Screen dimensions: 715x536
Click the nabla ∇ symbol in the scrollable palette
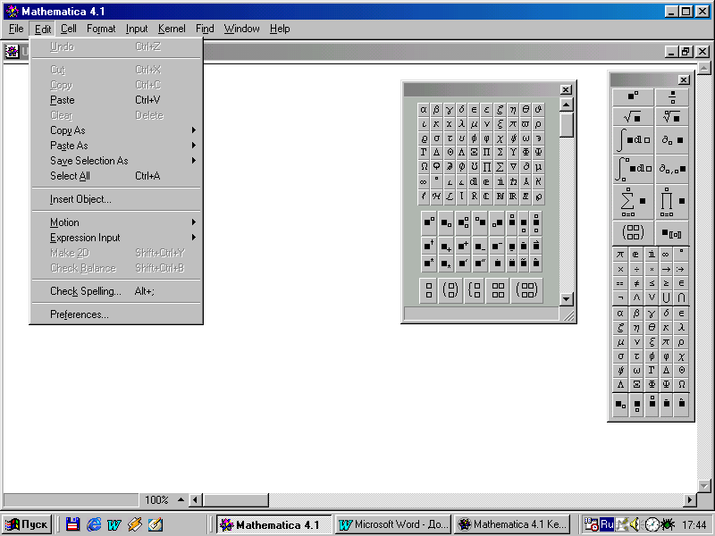513,167
